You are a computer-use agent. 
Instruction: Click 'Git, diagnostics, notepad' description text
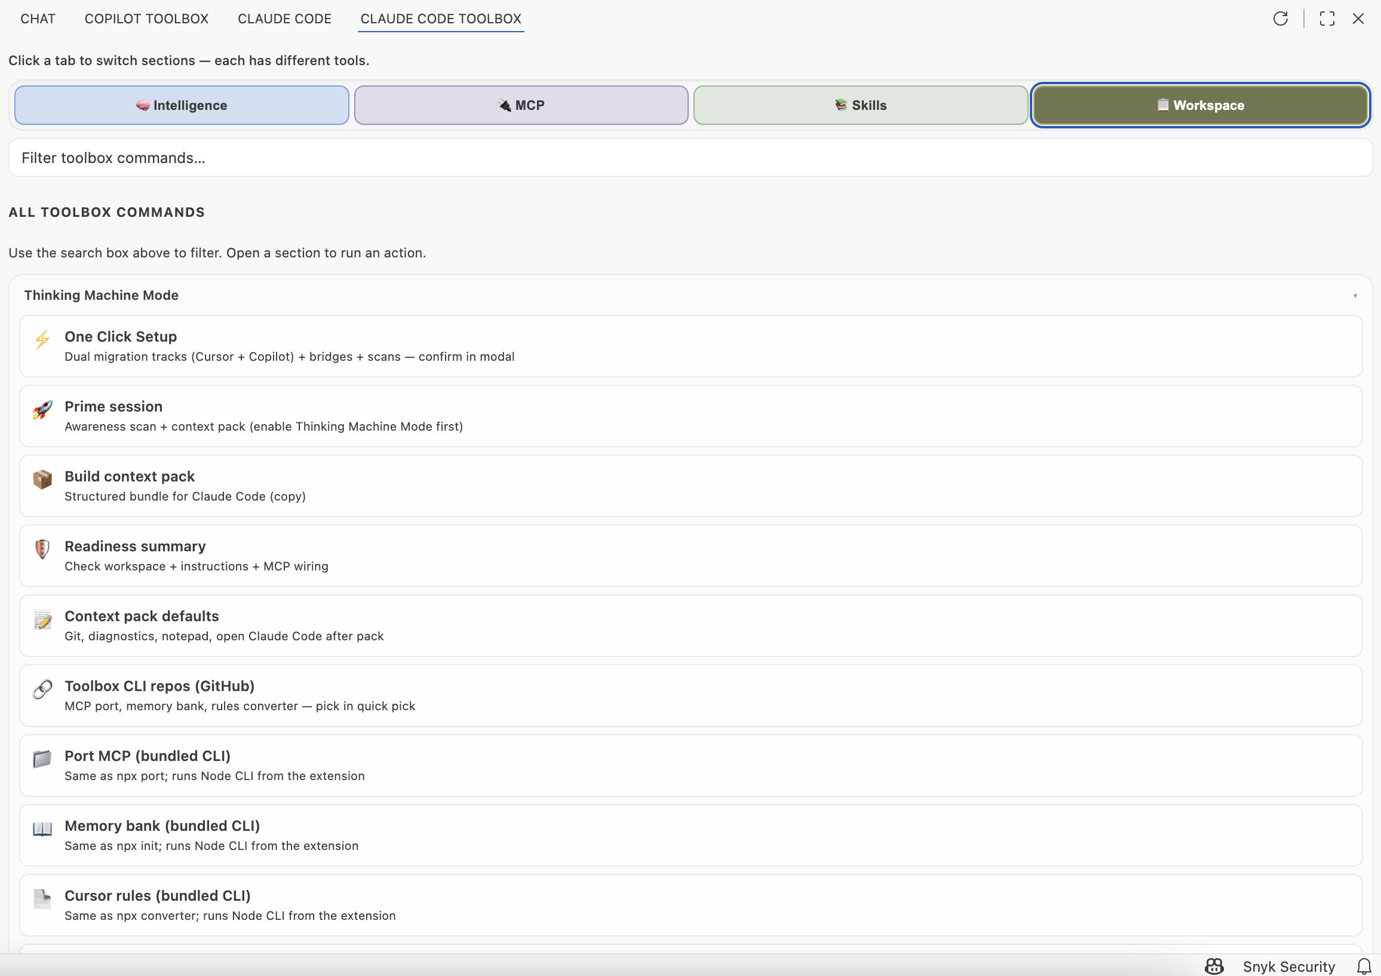[224, 636]
